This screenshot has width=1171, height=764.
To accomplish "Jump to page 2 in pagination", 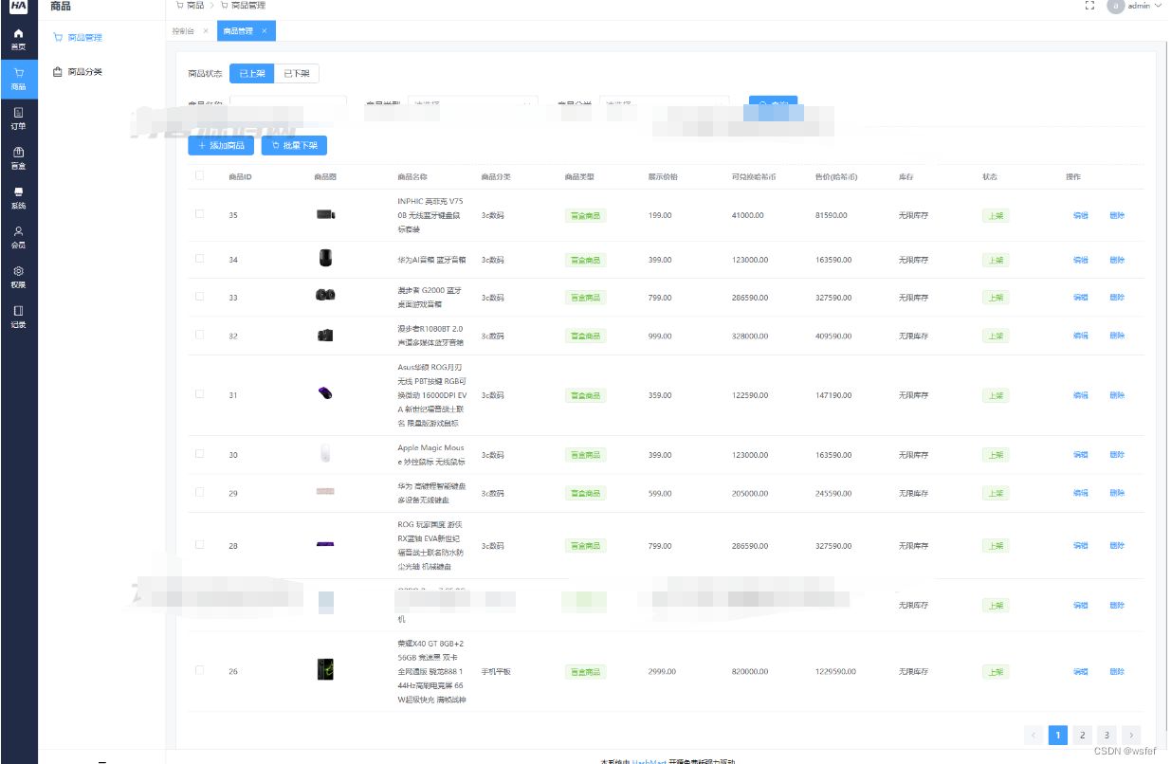I will pyautogui.click(x=1082, y=735).
